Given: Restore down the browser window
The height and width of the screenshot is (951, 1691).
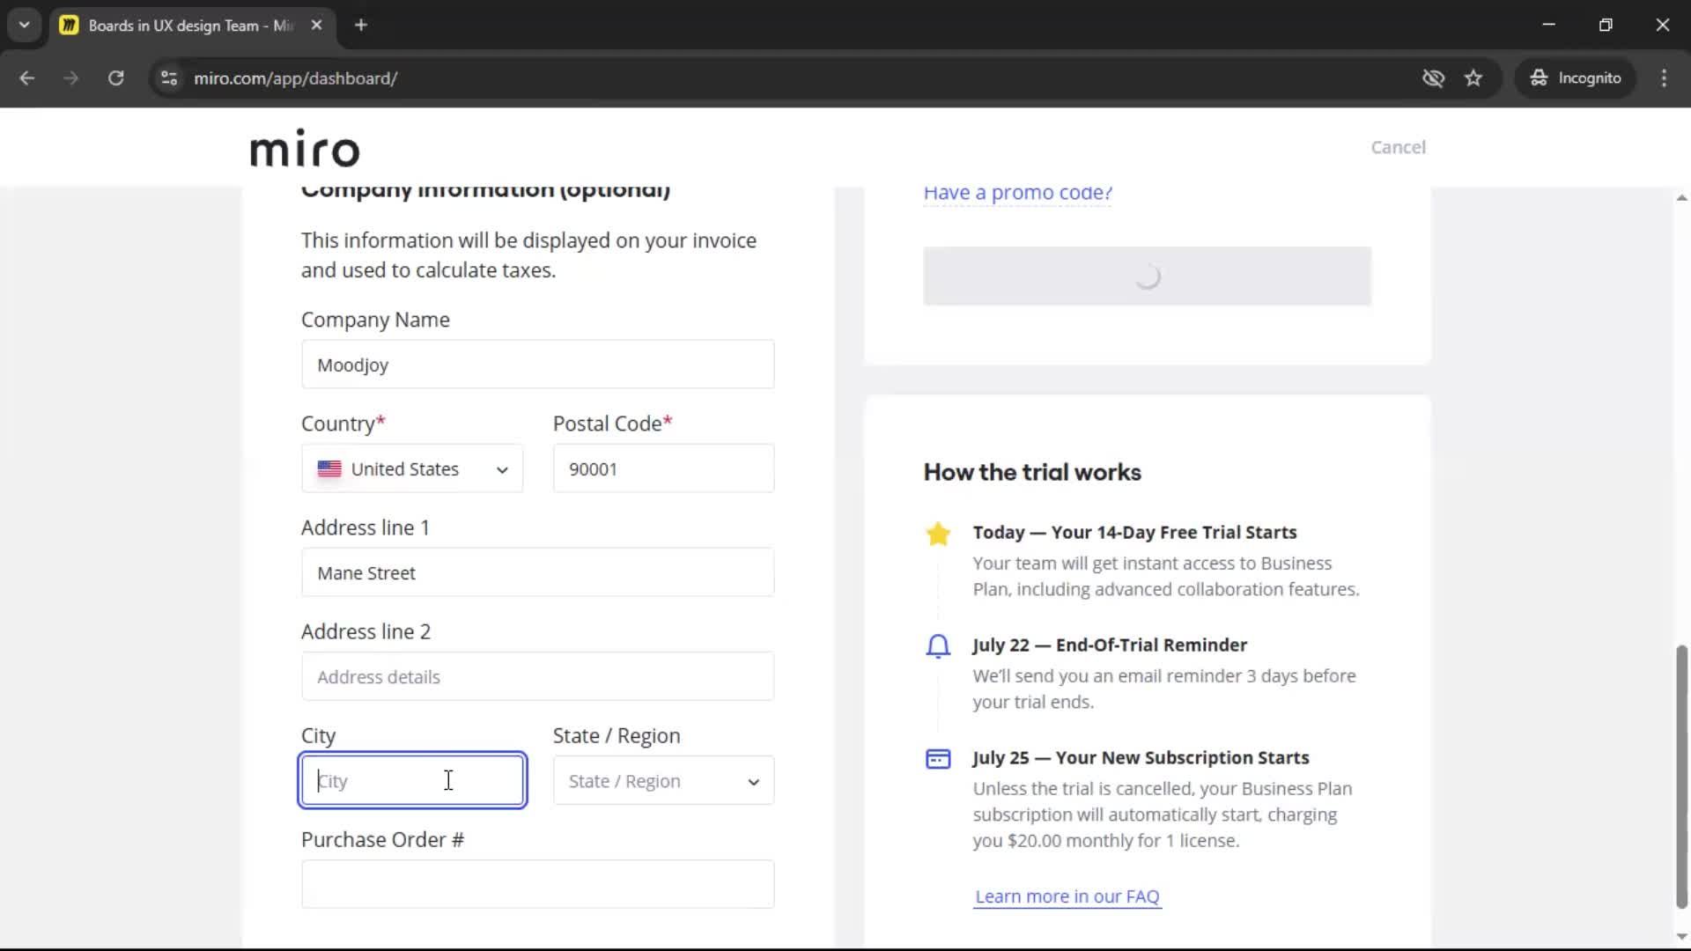Looking at the screenshot, I should tap(1606, 25).
